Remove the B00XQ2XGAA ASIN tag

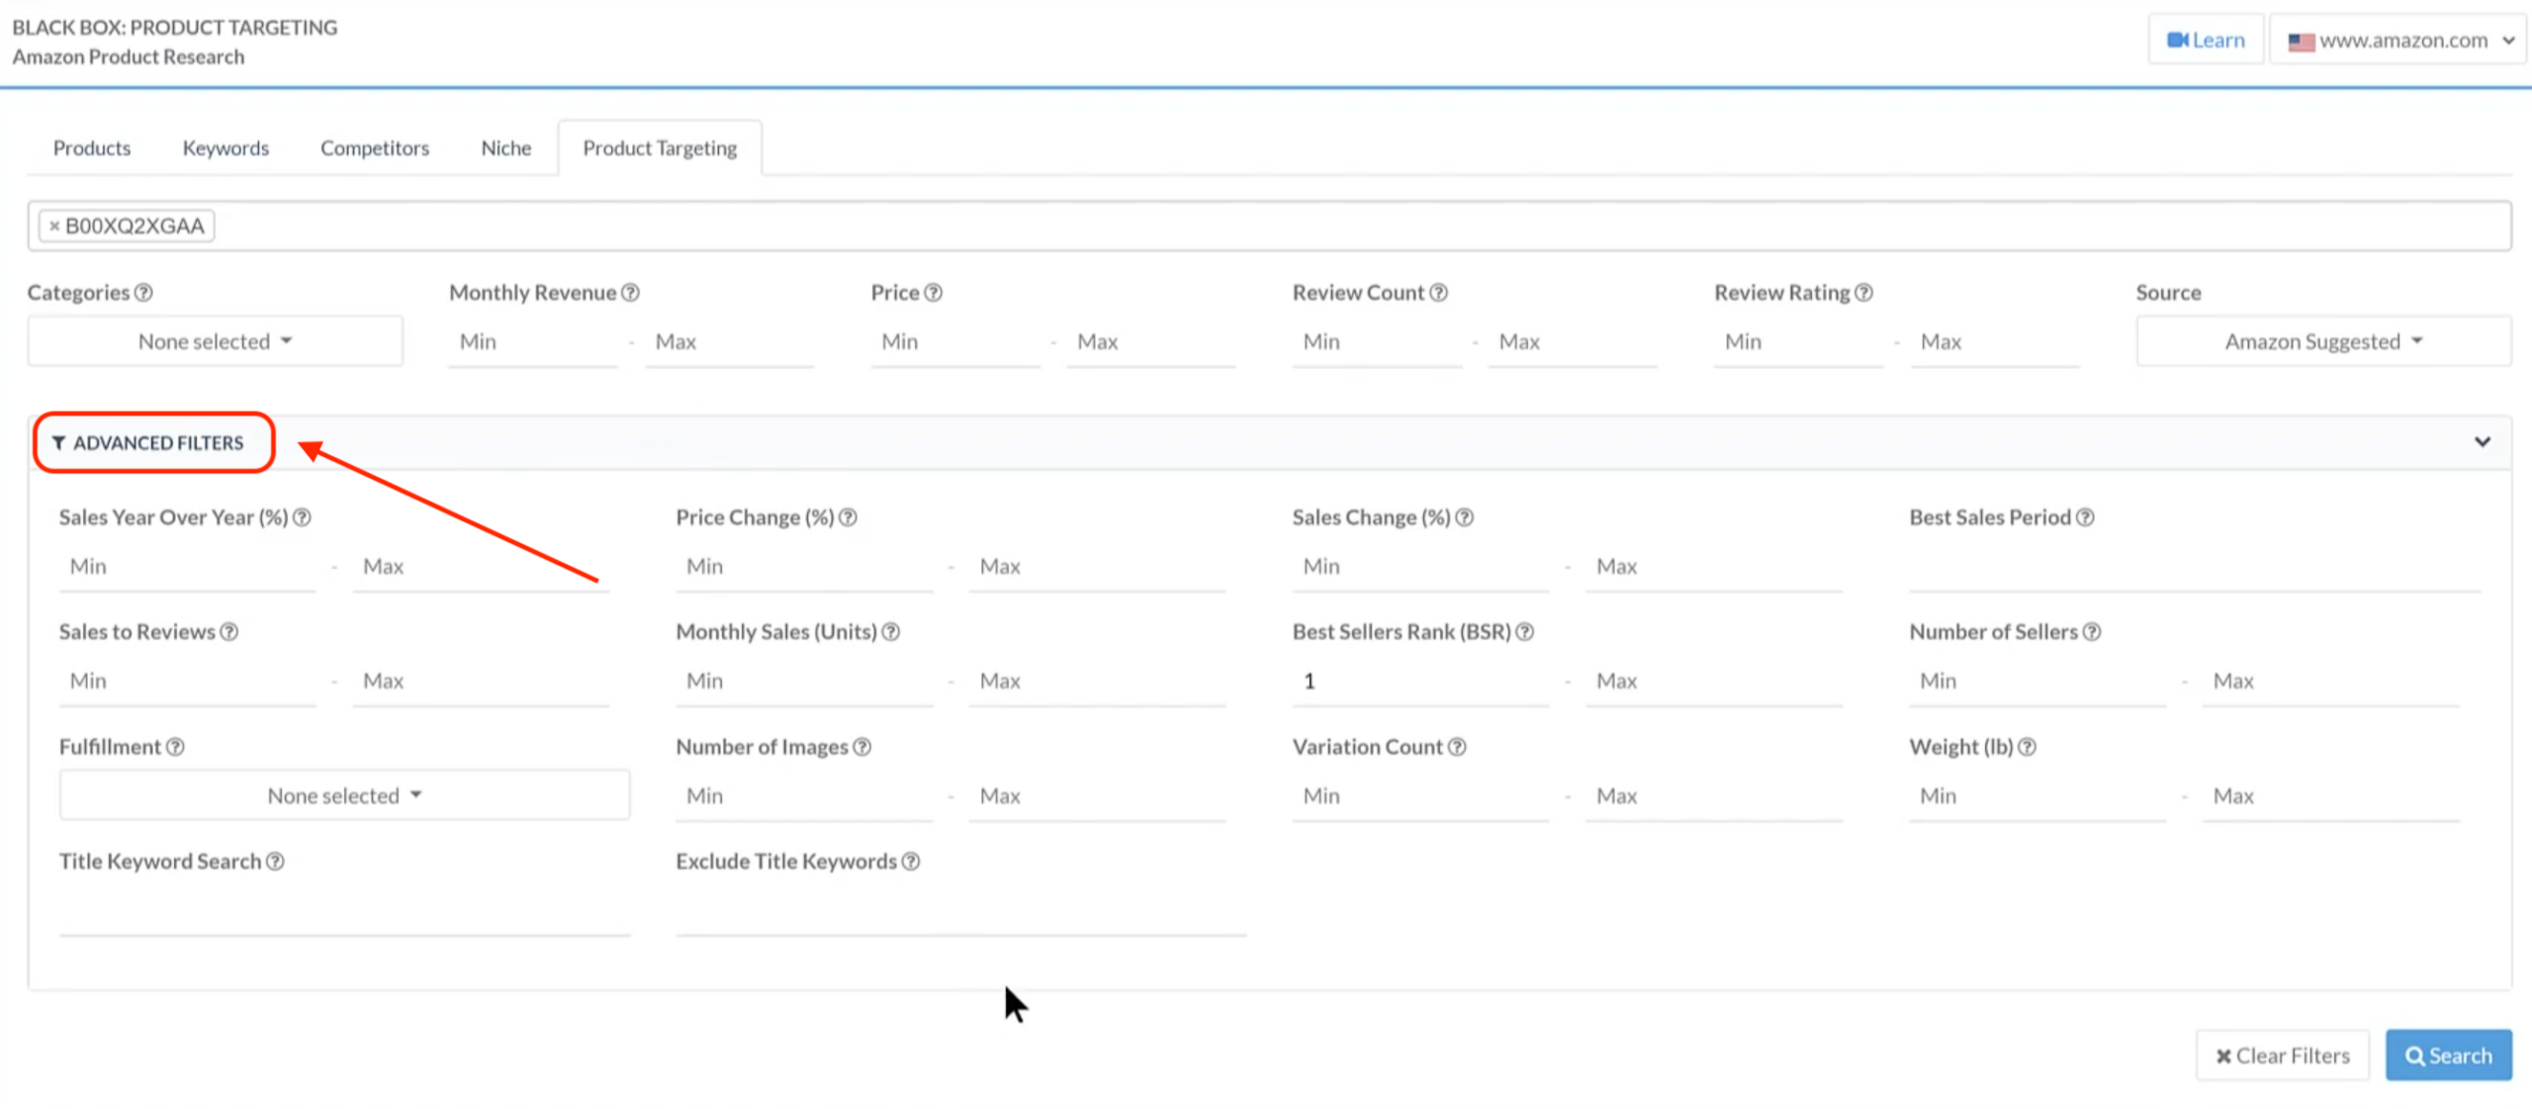(x=54, y=227)
